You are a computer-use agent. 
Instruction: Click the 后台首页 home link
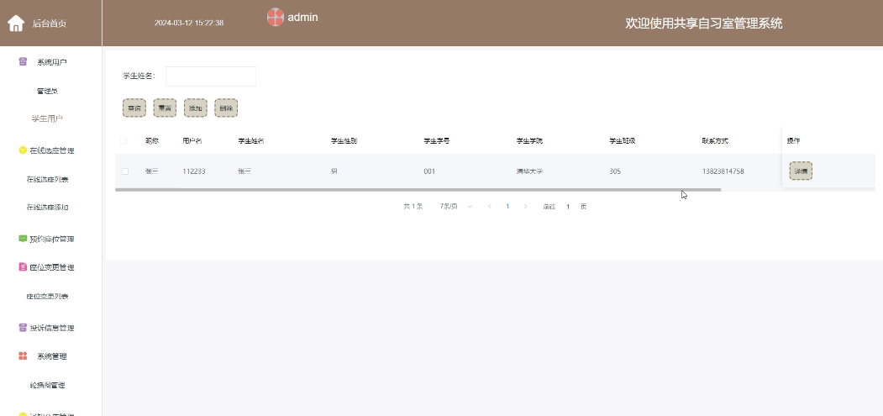50,24
